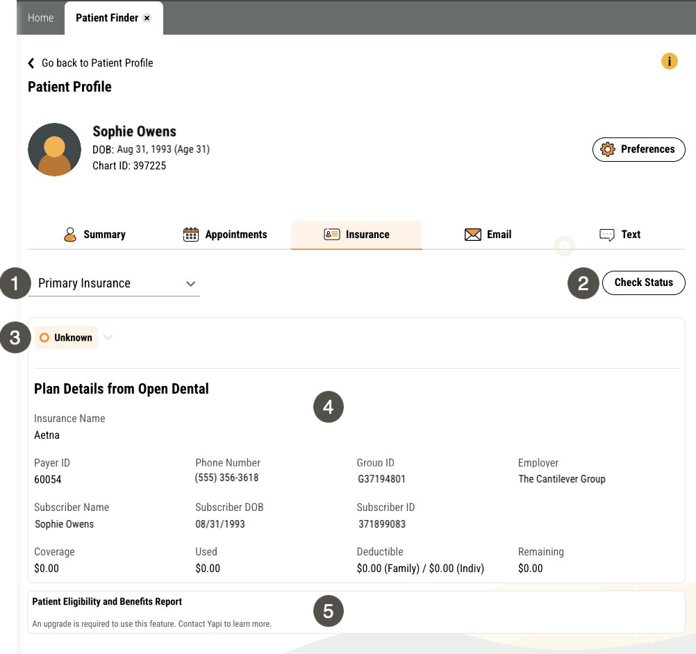Image resolution: width=696 pixels, height=654 pixels.
Task: Click the Payer ID label
Action: (x=52, y=463)
